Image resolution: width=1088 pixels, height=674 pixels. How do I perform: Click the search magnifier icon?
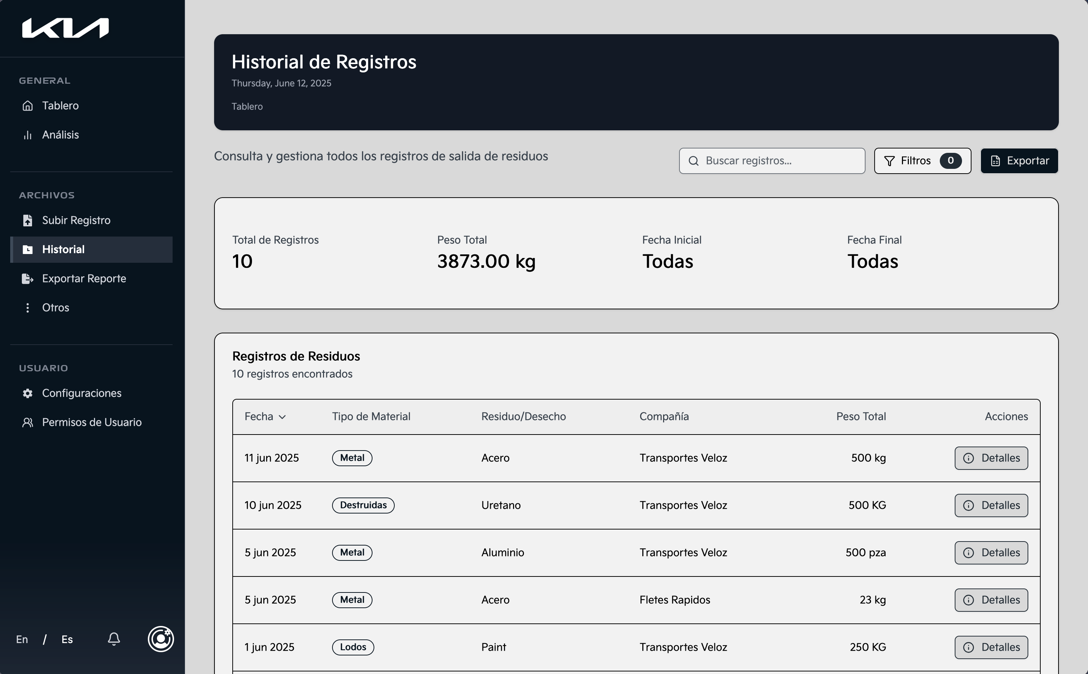click(693, 161)
